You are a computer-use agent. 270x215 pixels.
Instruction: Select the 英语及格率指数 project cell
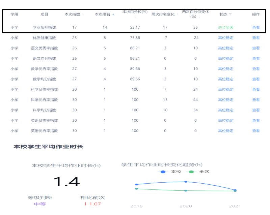(44, 120)
